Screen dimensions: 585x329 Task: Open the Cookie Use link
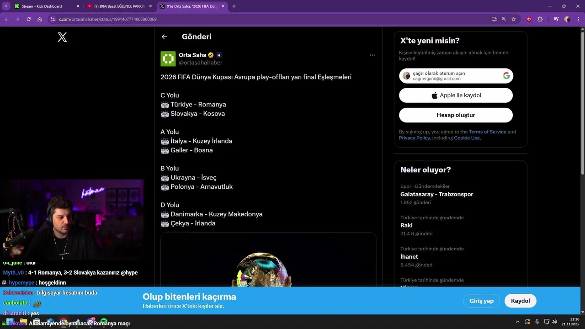(x=467, y=138)
